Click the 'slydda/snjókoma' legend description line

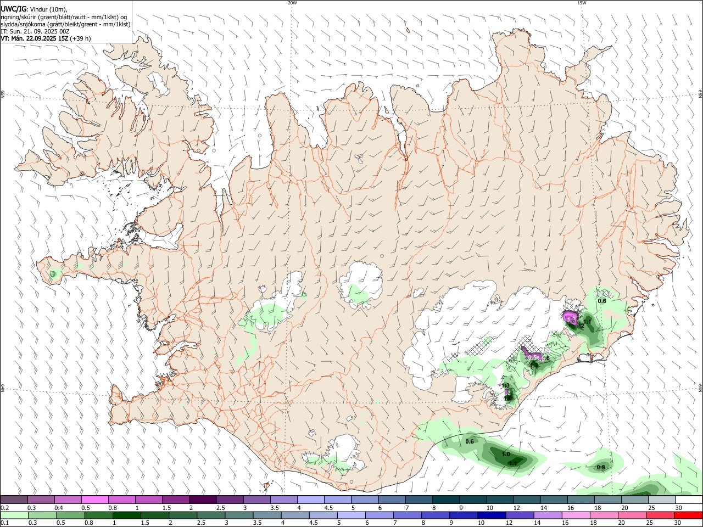[x=65, y=24]
